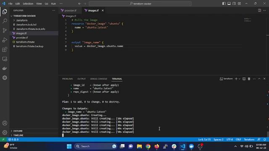
Task: Switch to the Debug Console tab
Action: 99,79
